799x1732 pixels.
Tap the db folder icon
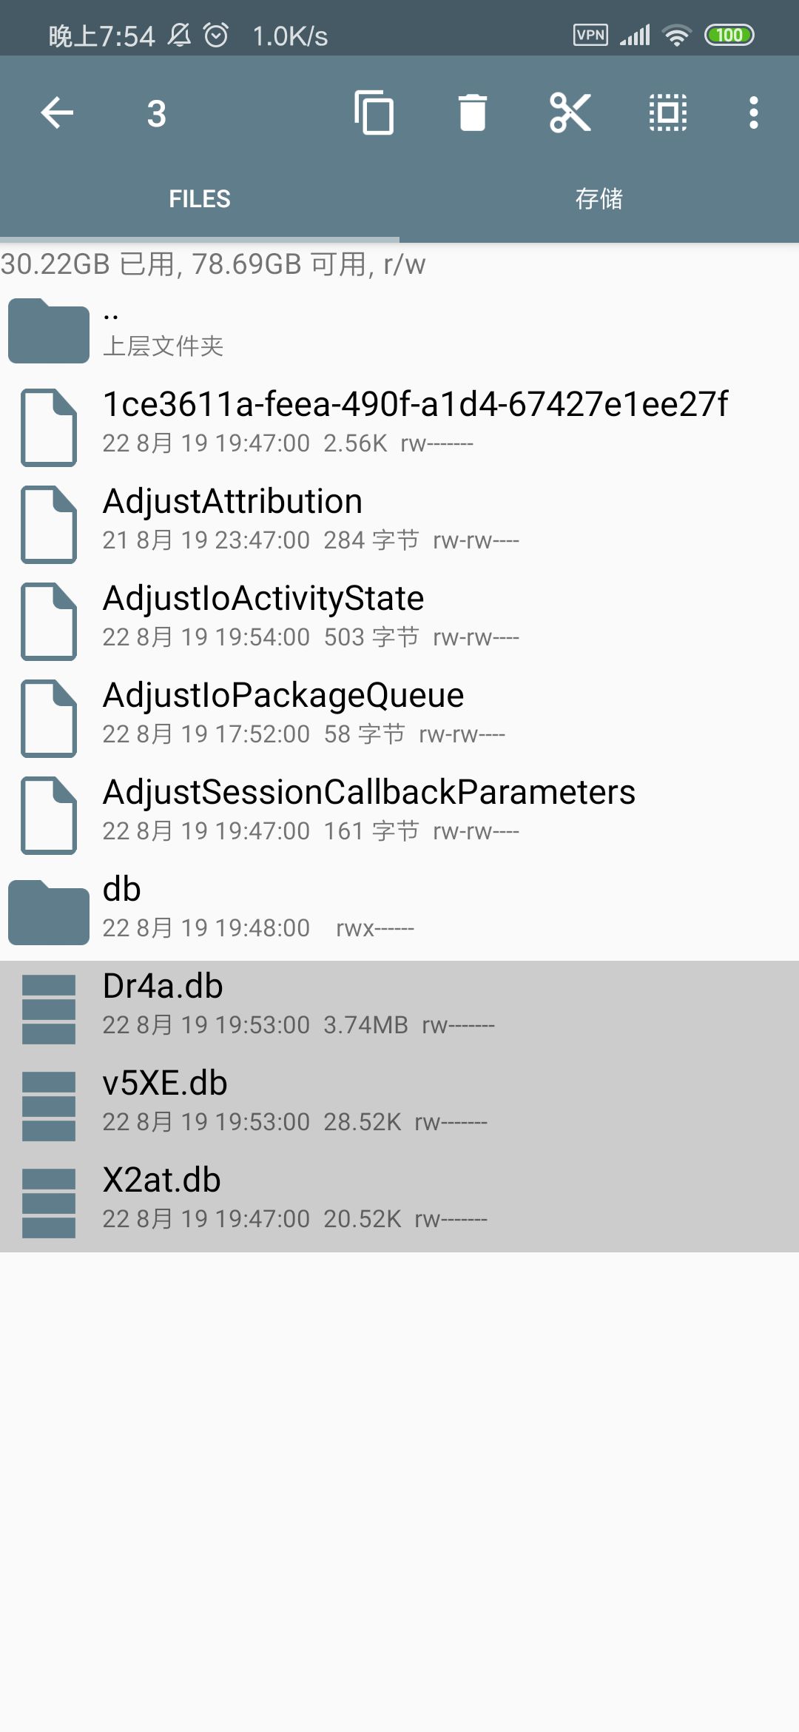pyautogui.click(x=49, y=912)
